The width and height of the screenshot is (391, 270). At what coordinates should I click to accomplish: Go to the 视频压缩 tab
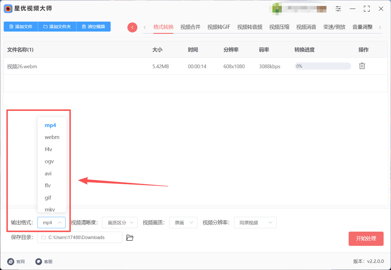click(x=279, y=27)
